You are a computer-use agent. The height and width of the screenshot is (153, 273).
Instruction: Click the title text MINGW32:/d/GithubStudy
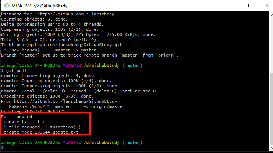pos(39,6)
